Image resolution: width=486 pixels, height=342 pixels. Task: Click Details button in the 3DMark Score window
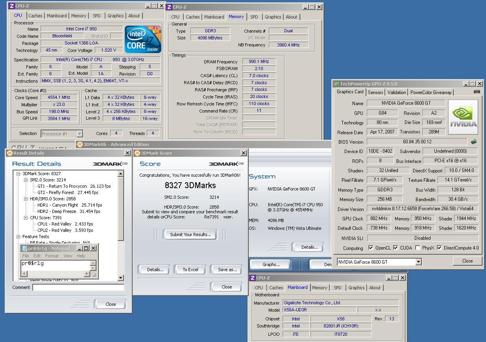pyautogui.click(x=155, y=270)
